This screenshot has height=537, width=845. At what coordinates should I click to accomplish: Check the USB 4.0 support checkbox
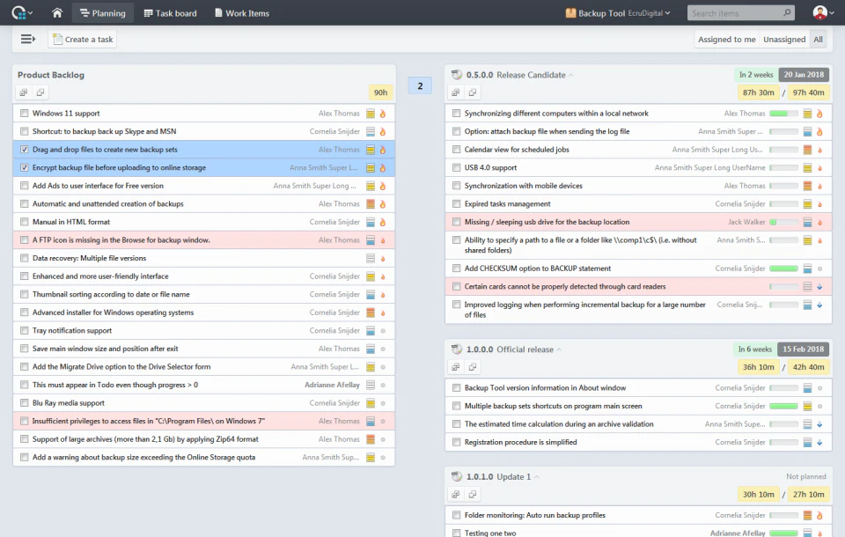click(x=457, y=167)
